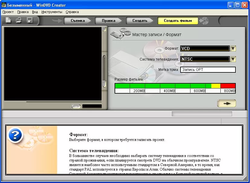Open the Инструменты menu

point(52,12)
